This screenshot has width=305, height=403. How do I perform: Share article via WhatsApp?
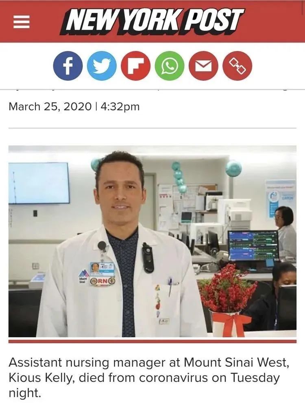click(169, 66)
